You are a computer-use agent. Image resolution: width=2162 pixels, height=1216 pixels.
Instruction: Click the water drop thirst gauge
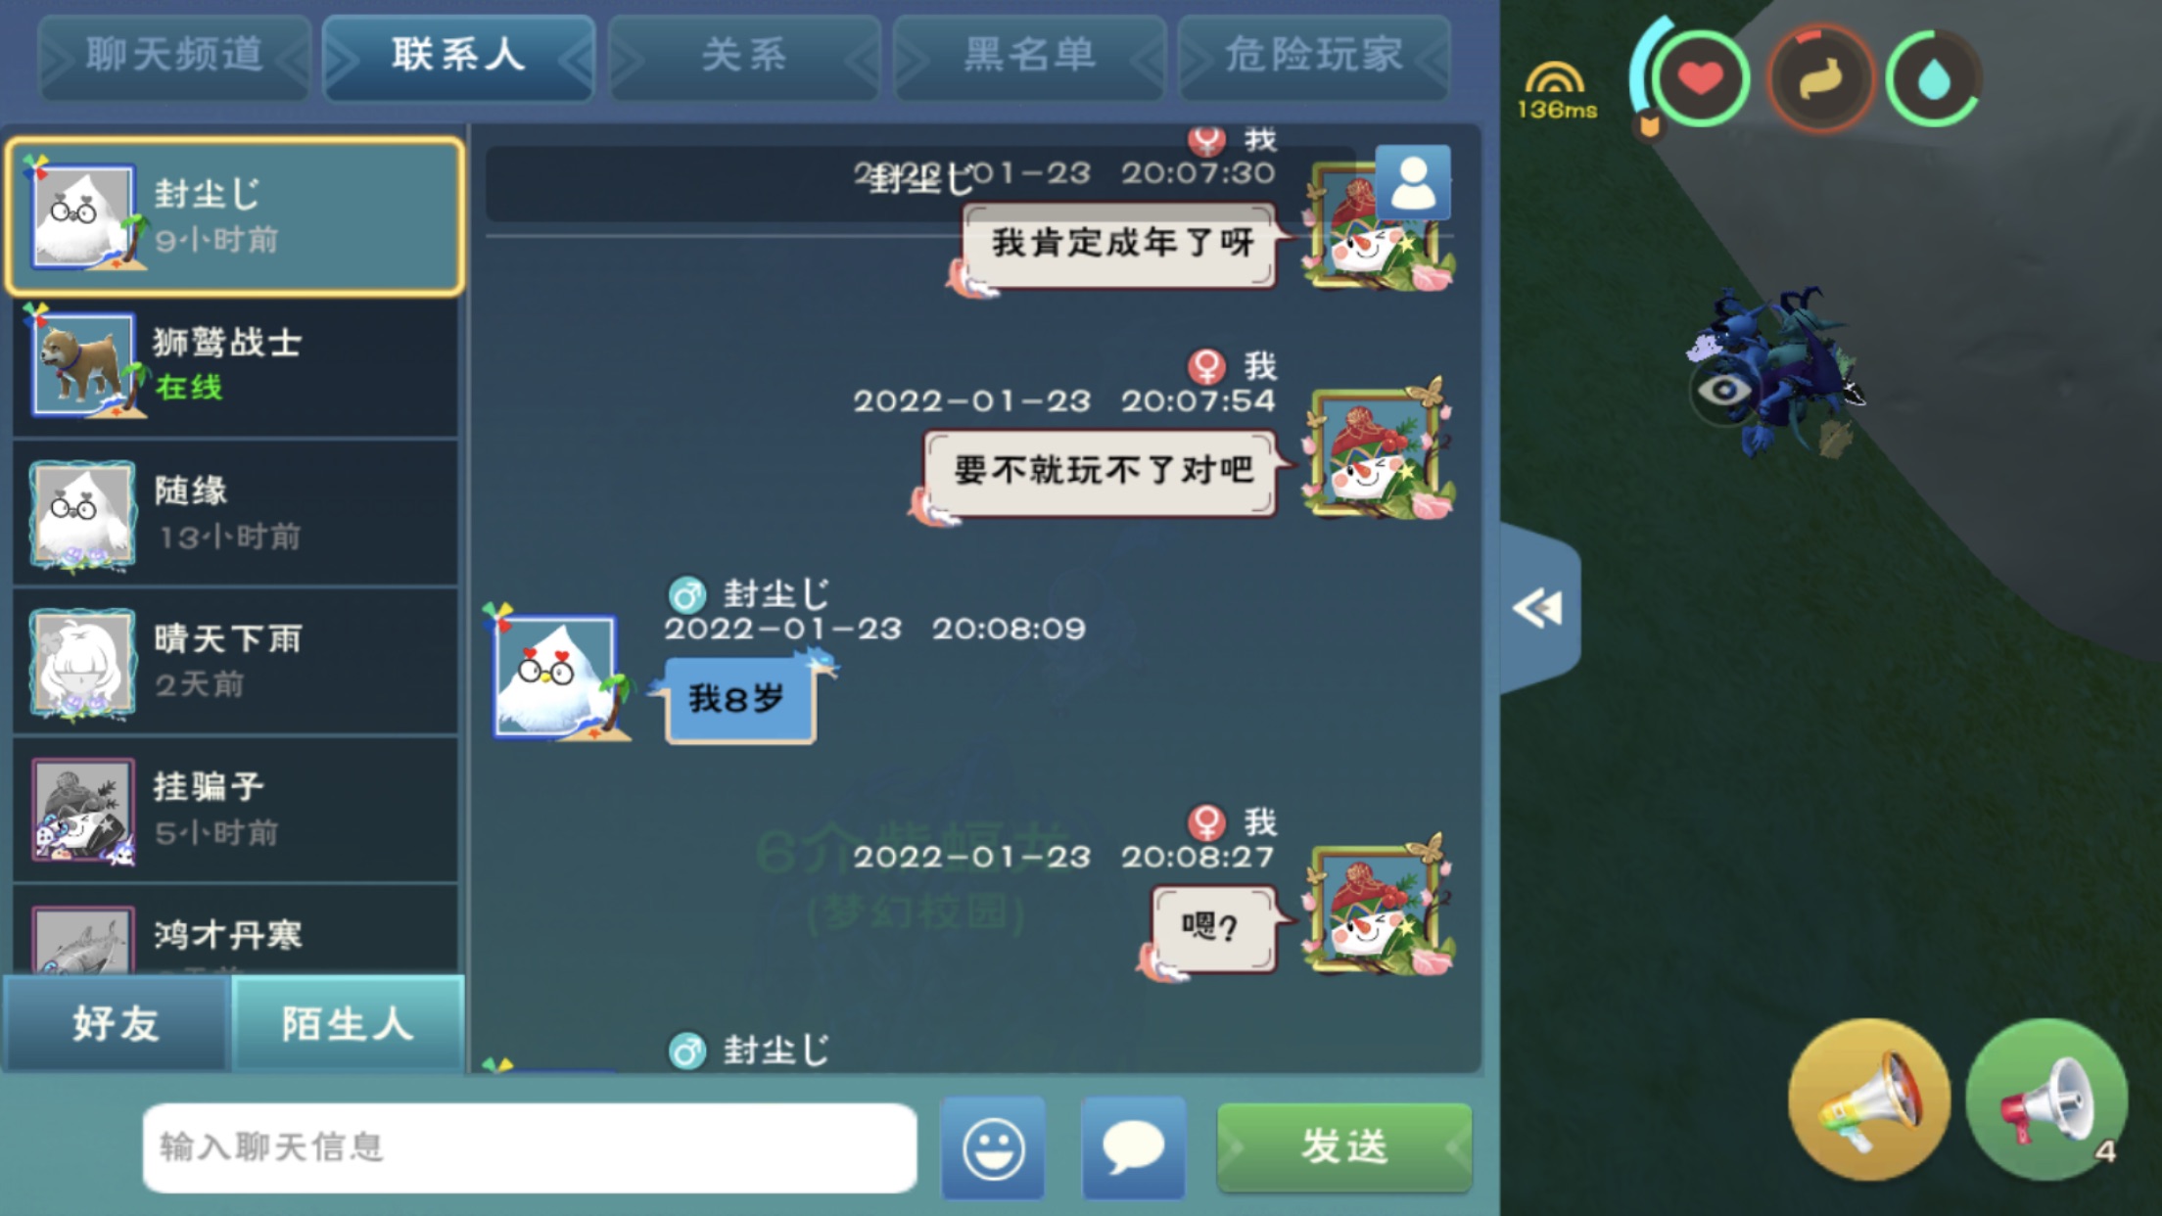tap(1934, 78)
